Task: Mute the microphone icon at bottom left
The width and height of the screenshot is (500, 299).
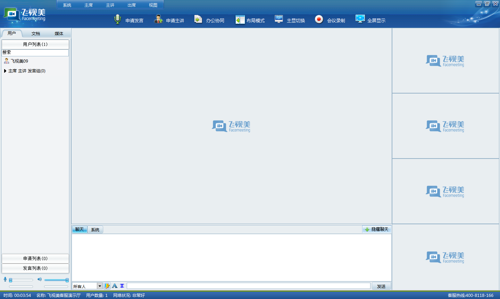Action: coord(5,279)
